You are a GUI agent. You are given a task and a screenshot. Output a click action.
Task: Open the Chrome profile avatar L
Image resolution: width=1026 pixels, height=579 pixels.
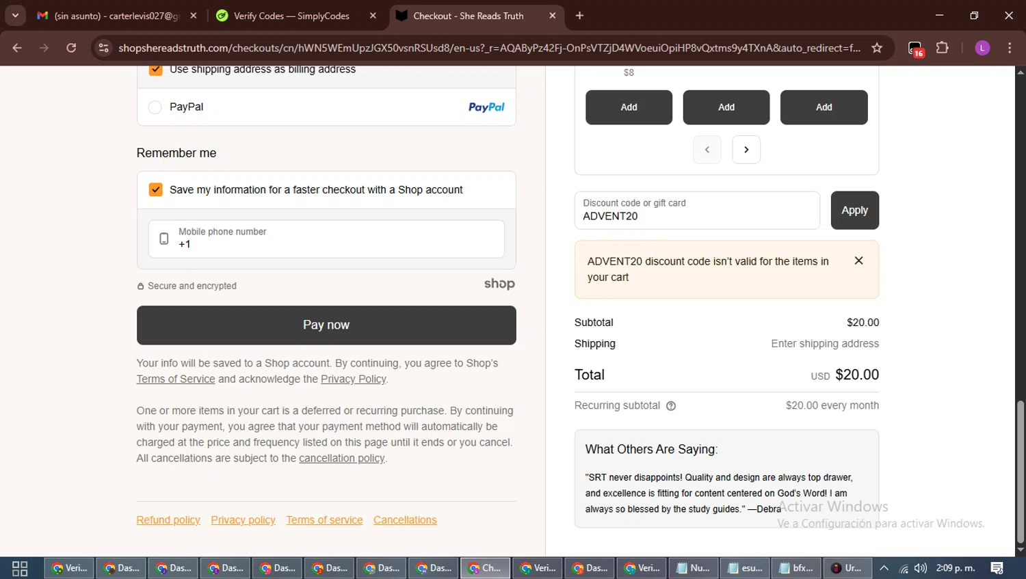click(x=982, y=48)
